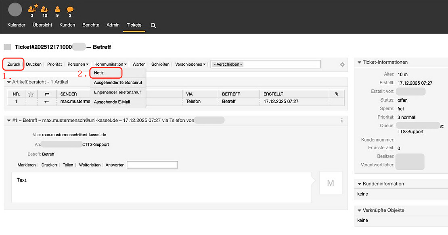Click the info icon on article #1 header
Screen dimensions: 448x235
[341, 121]
